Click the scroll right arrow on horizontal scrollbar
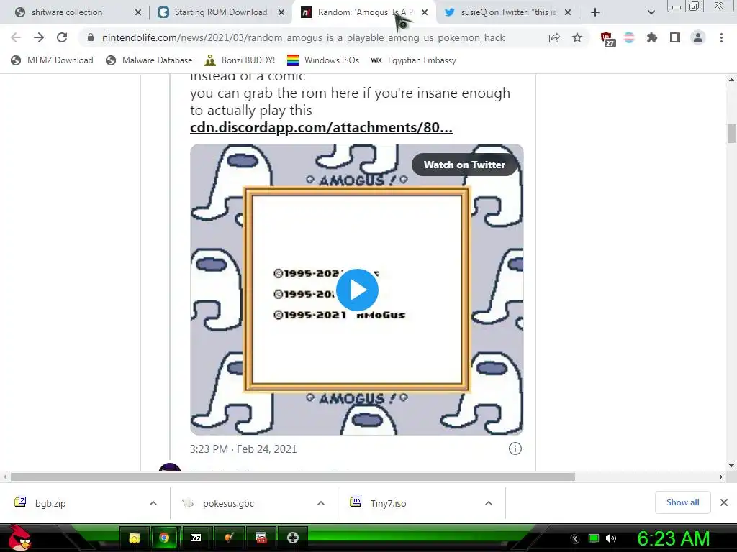This screenshot has width=737, height=552. point(721,477)
